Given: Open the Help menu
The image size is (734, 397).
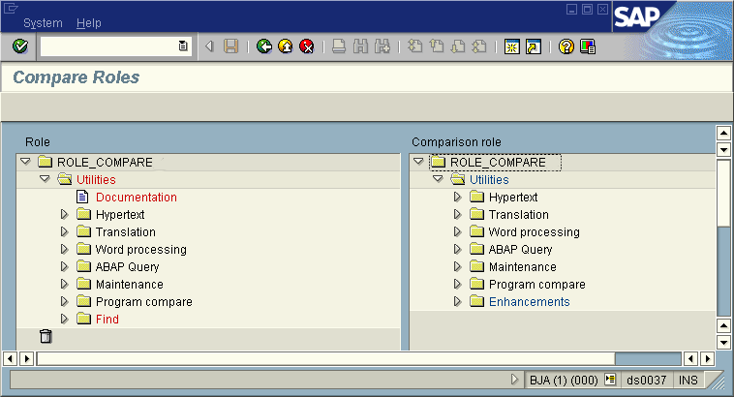Looking at the screenshot, I should (x=88, y=22).
